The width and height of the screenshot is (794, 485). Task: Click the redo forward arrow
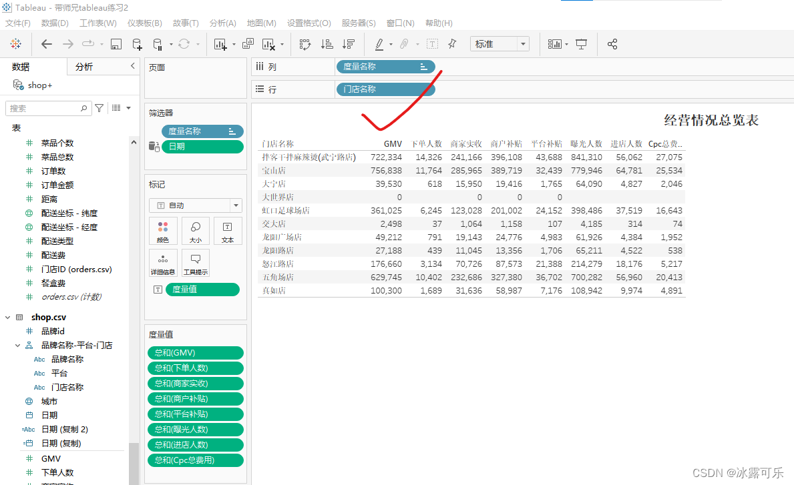click(x=68, y=44)
